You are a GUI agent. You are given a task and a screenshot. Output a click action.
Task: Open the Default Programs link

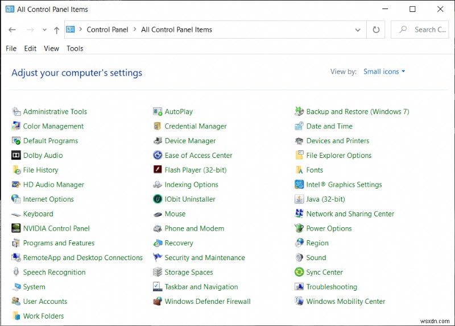click(51, 141)
